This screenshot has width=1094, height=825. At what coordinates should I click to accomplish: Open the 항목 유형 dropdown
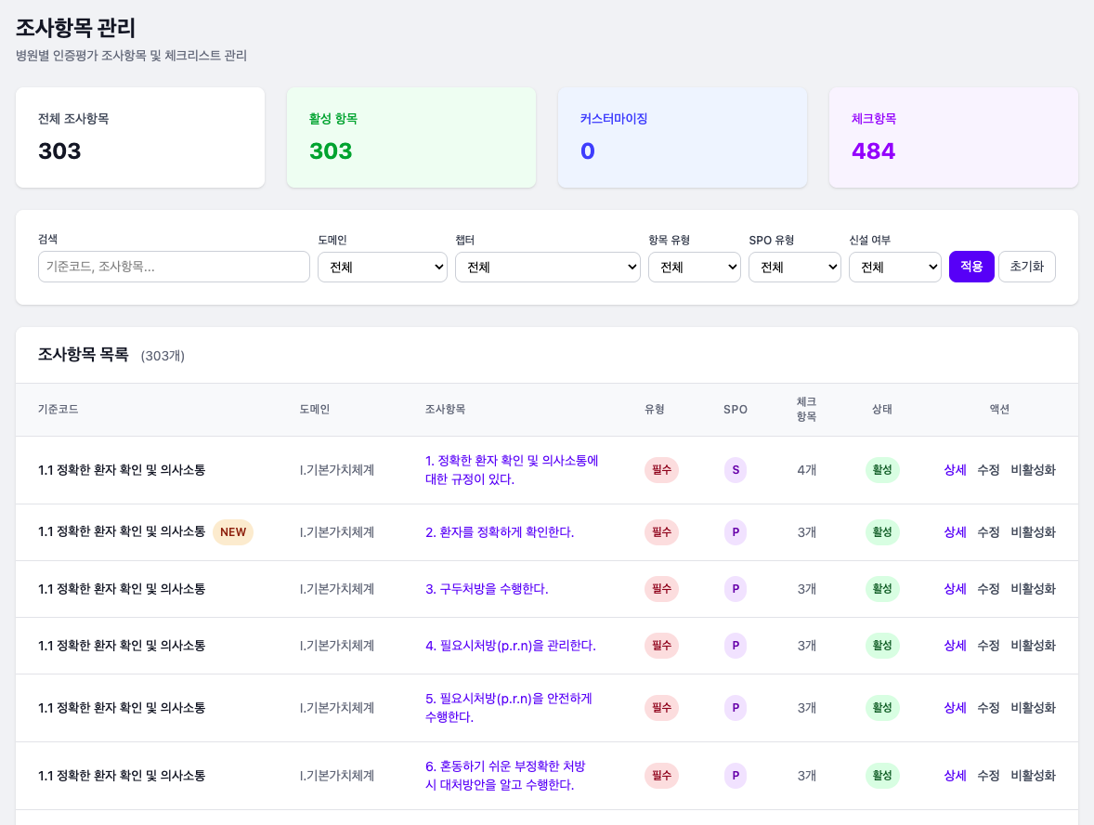click(694, 268)
